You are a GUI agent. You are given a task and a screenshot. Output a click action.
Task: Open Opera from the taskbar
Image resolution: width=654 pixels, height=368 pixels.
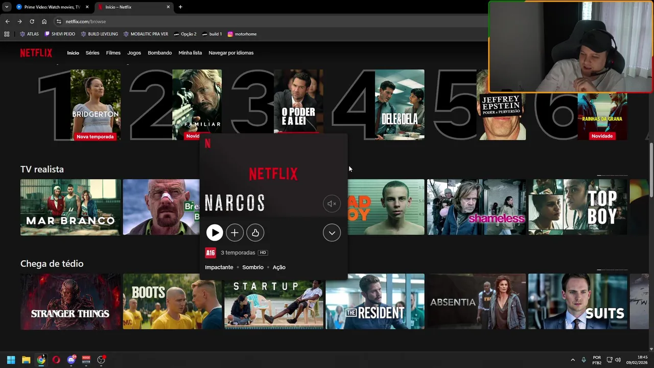point(56,360)
